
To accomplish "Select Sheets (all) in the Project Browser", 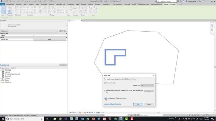I will pyautogui.click(x=8, y=76).
